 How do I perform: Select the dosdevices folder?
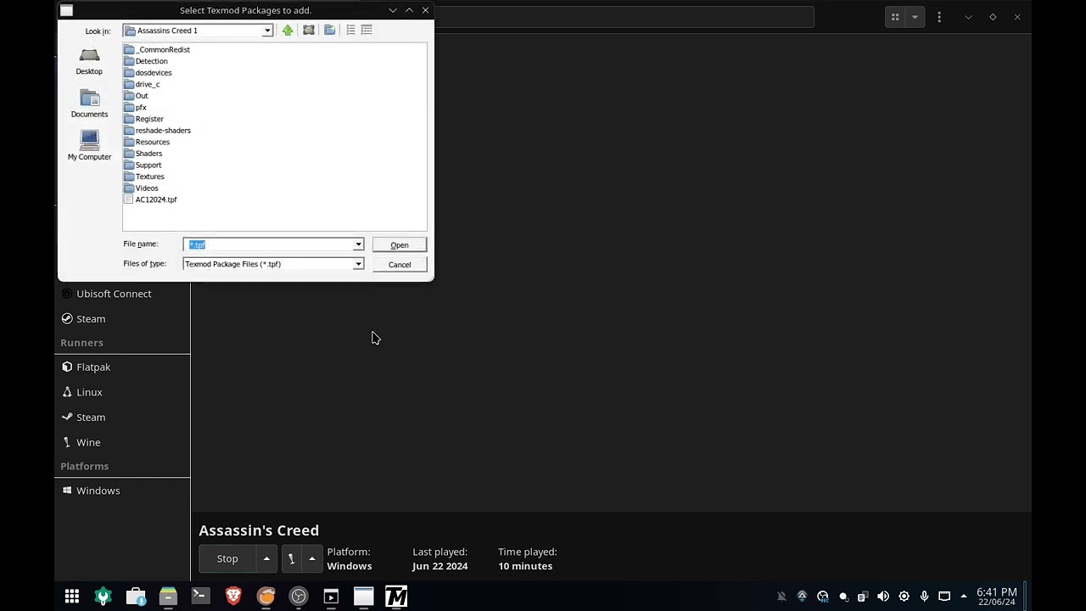148,73
